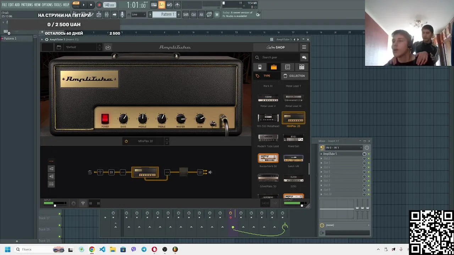Start playback with the FL Studio Play button

[84, 5]
